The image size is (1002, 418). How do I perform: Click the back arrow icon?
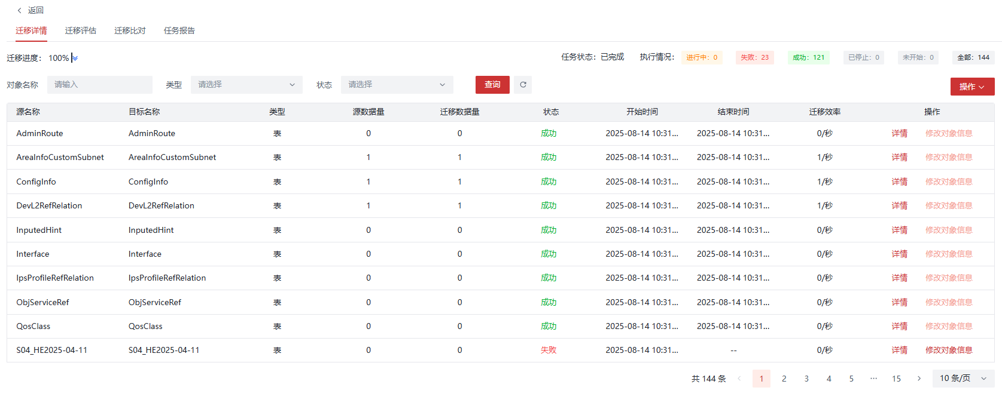tap(20, 10)
